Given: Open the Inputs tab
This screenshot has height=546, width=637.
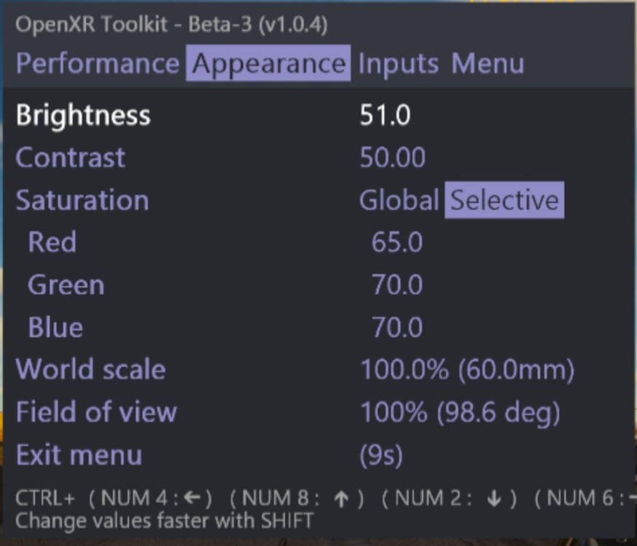Looking at the screenshot, I should click(397, 64).
